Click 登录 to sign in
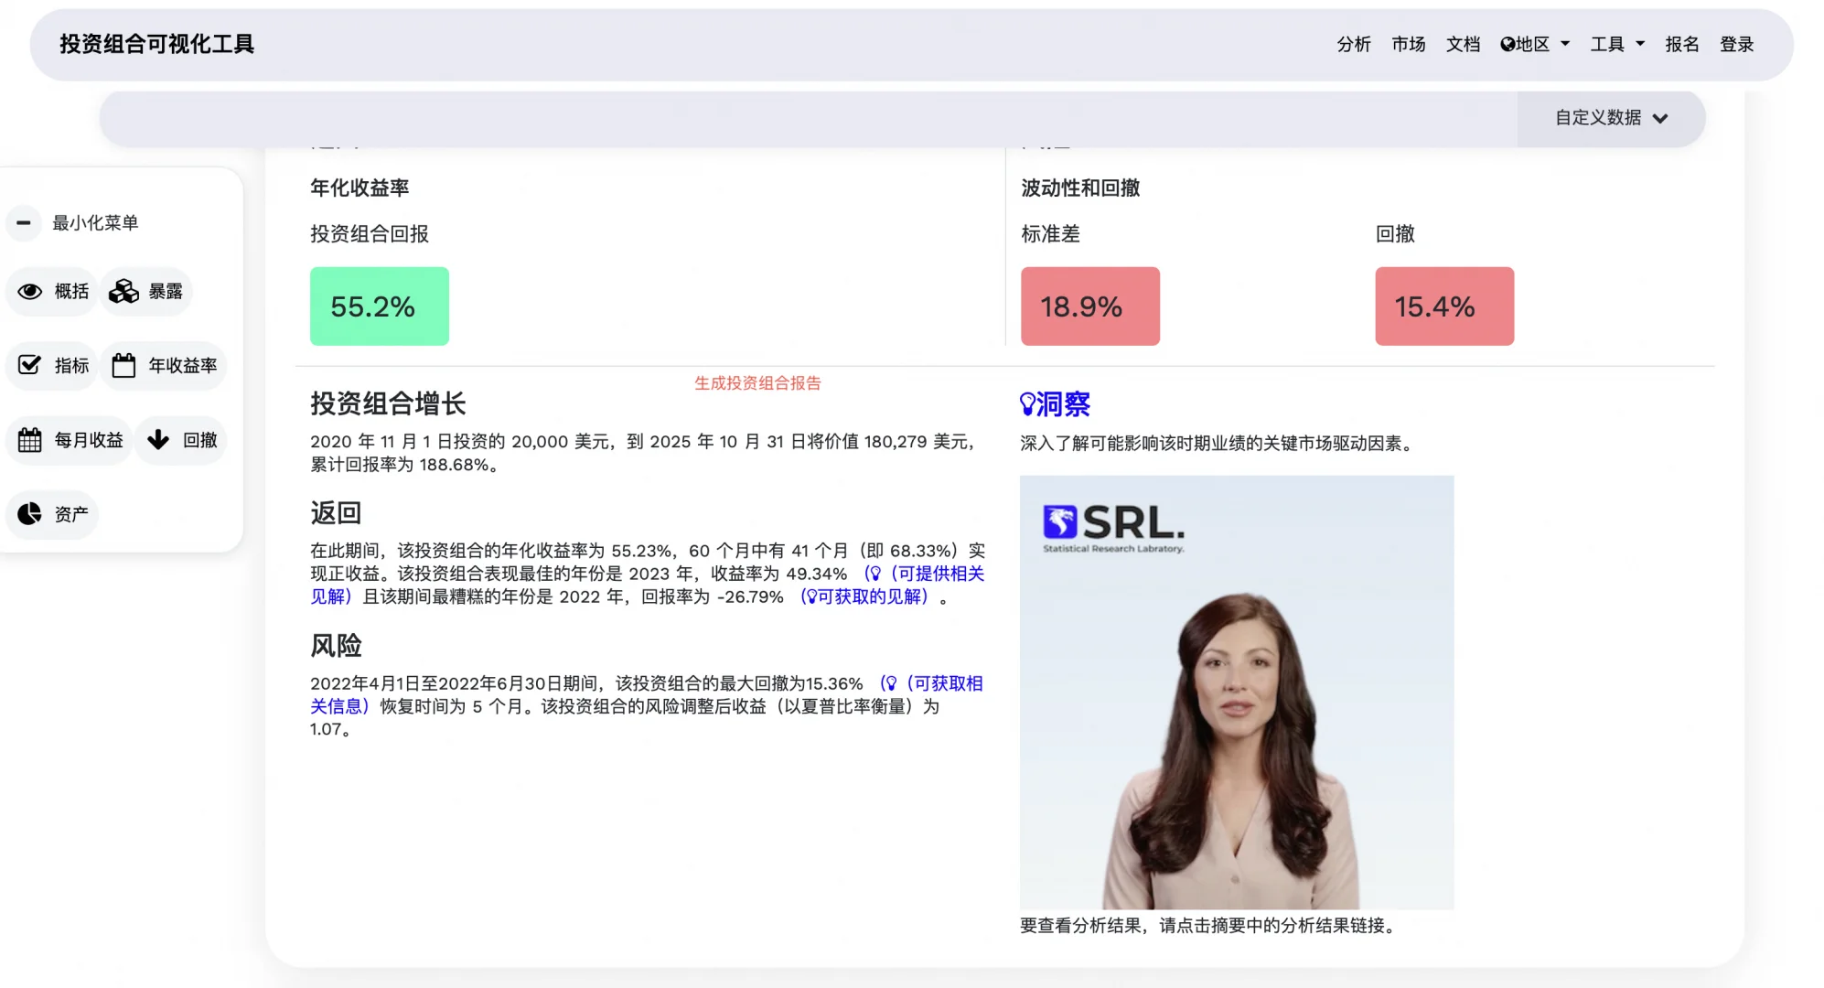1824x988 pixels. click(1737, 43)
